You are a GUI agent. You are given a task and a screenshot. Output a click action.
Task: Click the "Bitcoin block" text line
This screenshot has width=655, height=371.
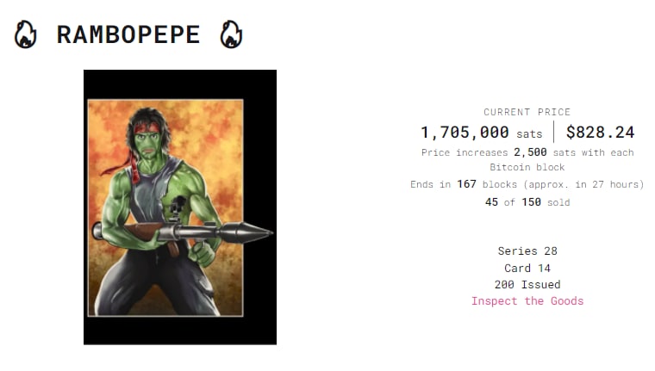click(x=527, y=167)
